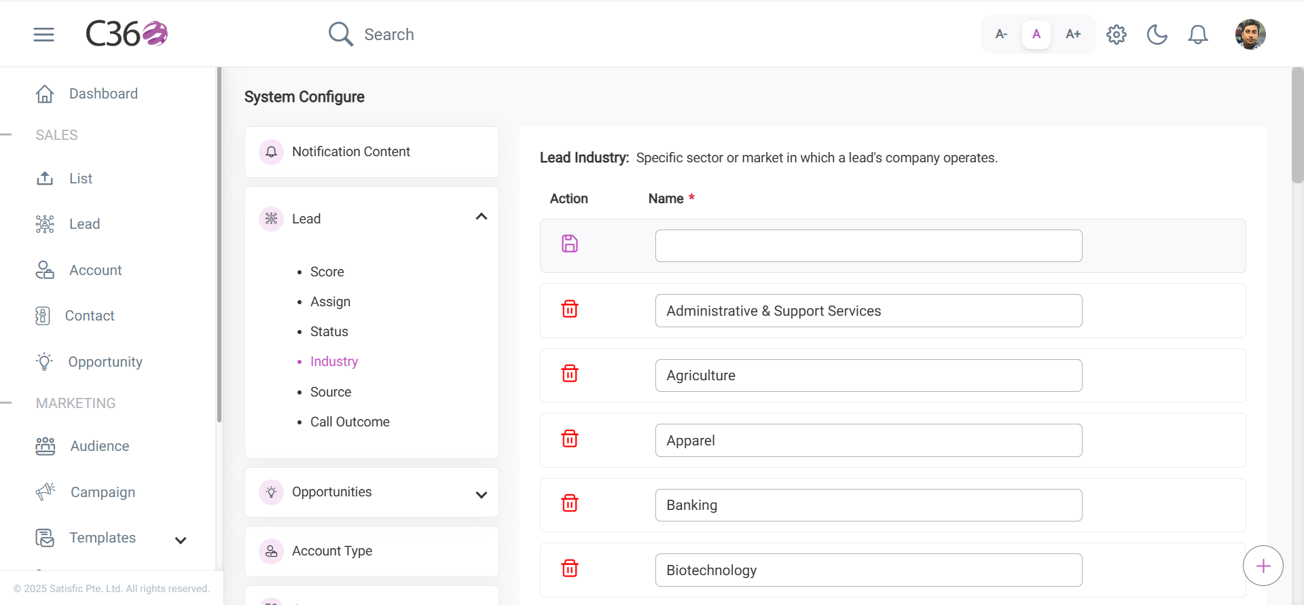Open notifications bell in header

[1198, 34]
